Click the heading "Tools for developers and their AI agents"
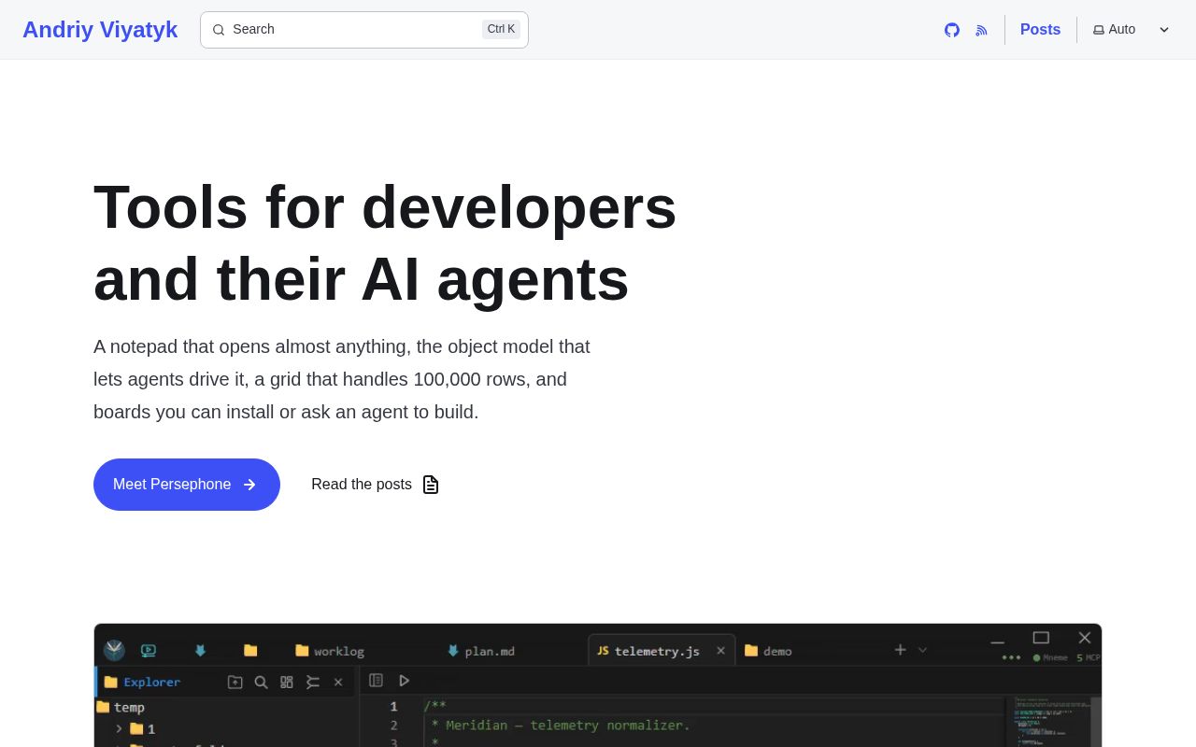 385,243
